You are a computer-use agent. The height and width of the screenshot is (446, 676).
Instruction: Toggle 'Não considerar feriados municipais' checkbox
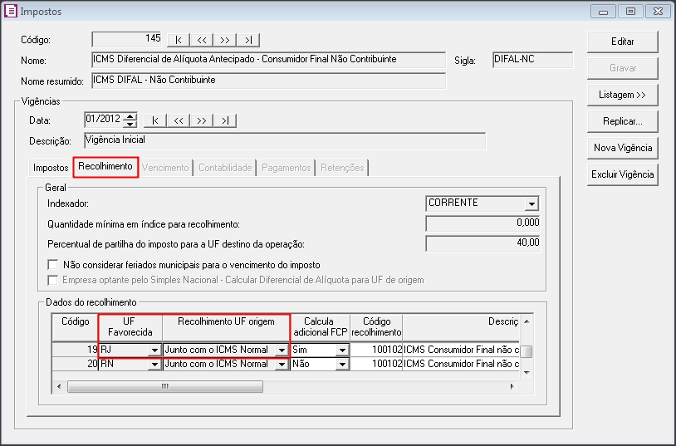54,265
